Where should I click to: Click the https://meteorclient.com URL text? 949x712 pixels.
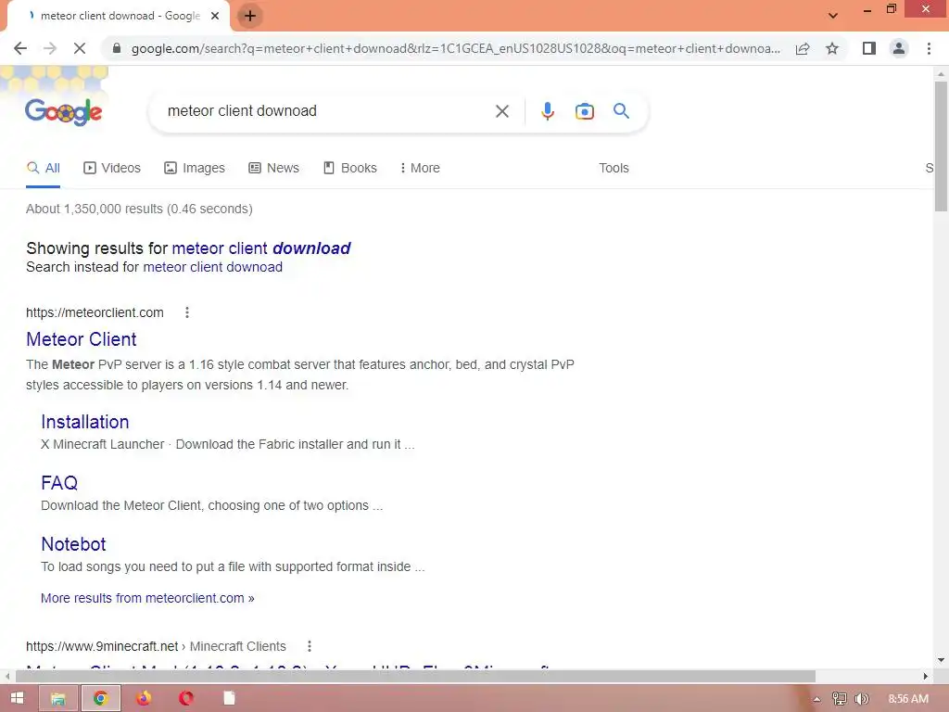(x=95, y=312)
